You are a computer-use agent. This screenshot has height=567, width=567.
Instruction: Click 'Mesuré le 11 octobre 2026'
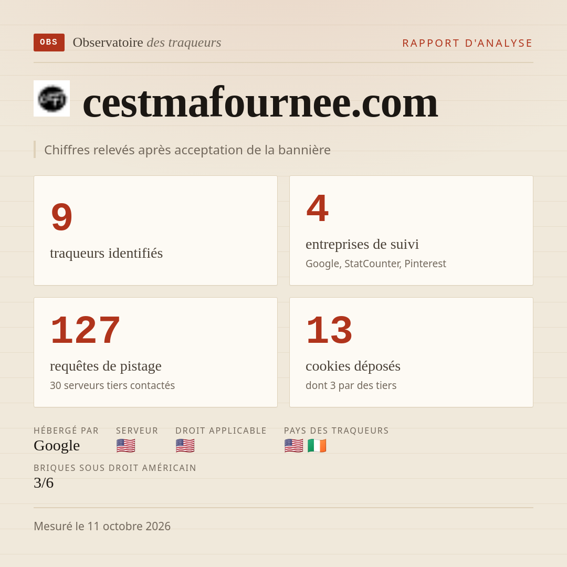pyautogui.click(x=102, y=526)
